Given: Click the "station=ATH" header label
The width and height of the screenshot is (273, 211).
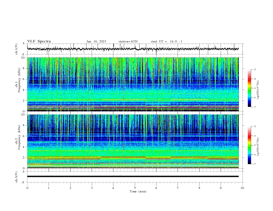Looking at the screenshot, I should tap(128, 41).
